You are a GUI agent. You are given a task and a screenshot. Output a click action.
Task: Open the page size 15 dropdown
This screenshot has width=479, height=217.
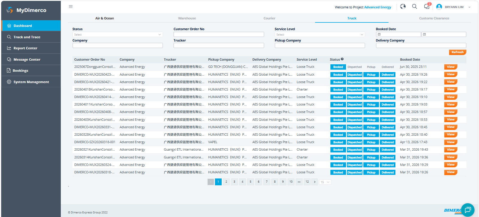point(325,182)
